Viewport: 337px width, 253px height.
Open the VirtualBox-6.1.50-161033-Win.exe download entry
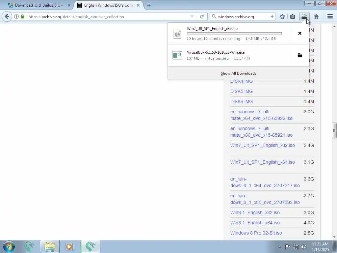229,55
